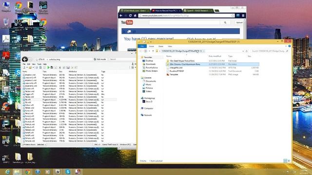Click the view layout icon at OpenIV toolbar right
This screenshot has width=312, height=175.
click(132, 68)
